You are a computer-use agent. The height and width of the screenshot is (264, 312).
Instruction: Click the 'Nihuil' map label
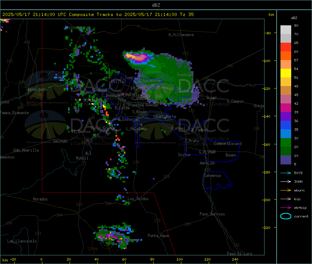pos(82,158)
